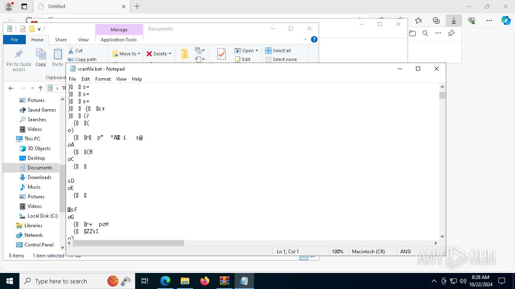Open WinRAR from taskbar
The height and width of the screenshot is (289, 515).
pos(224,281)
